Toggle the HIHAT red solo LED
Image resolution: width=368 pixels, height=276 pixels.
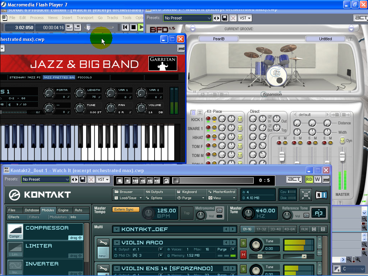pos(208,136)
